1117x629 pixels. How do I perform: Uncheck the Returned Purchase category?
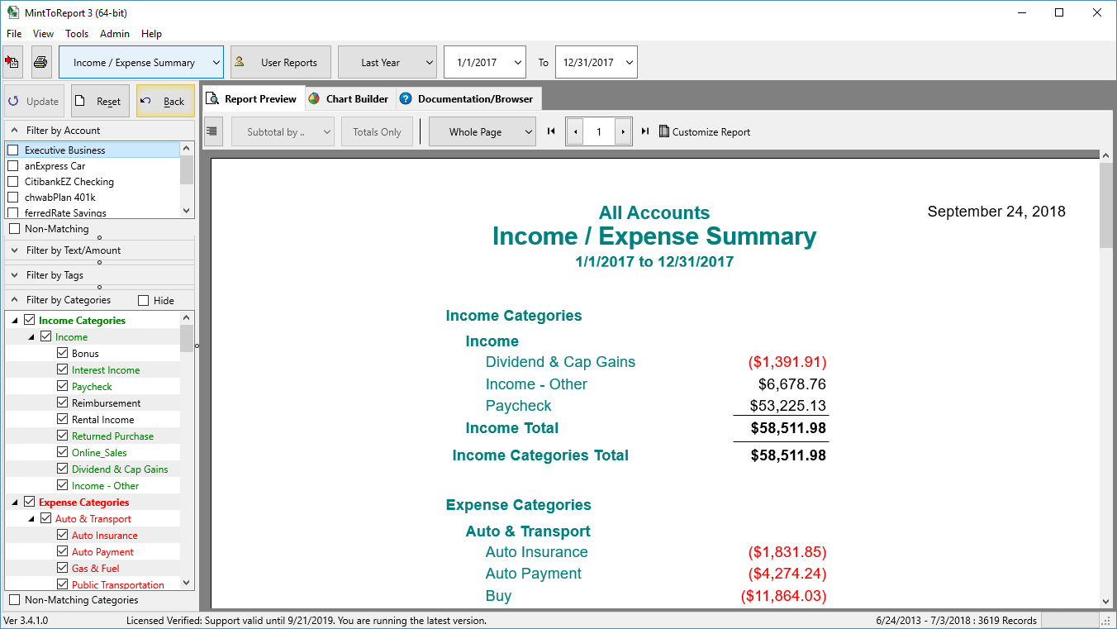[63, 436]
